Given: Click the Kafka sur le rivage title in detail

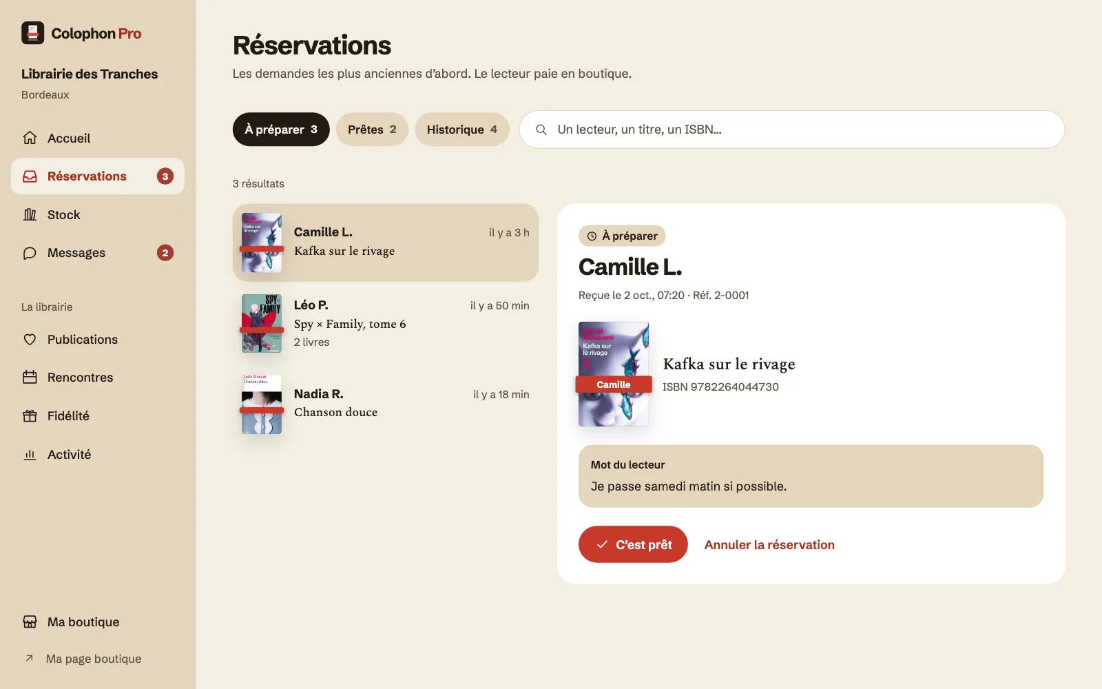Looking at the screenshot, I should [x=729, y=364].
